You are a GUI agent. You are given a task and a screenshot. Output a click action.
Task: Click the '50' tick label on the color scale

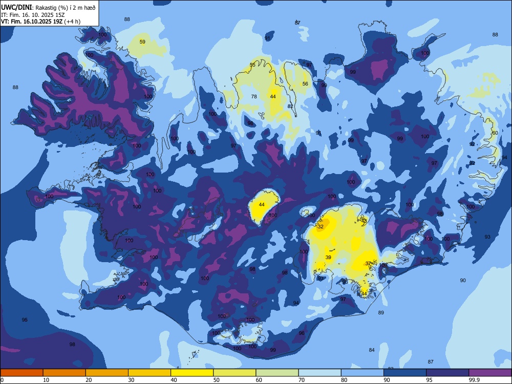pyautogui.click(x=216, y=380)
